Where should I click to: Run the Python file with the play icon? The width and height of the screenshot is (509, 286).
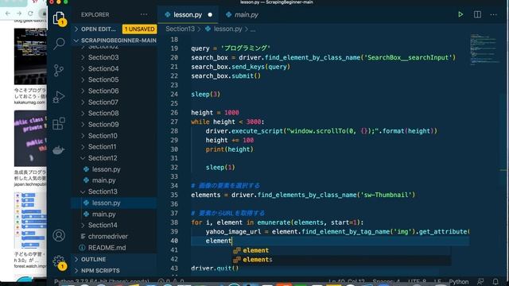pyautogui.click(x=460, y=14)
